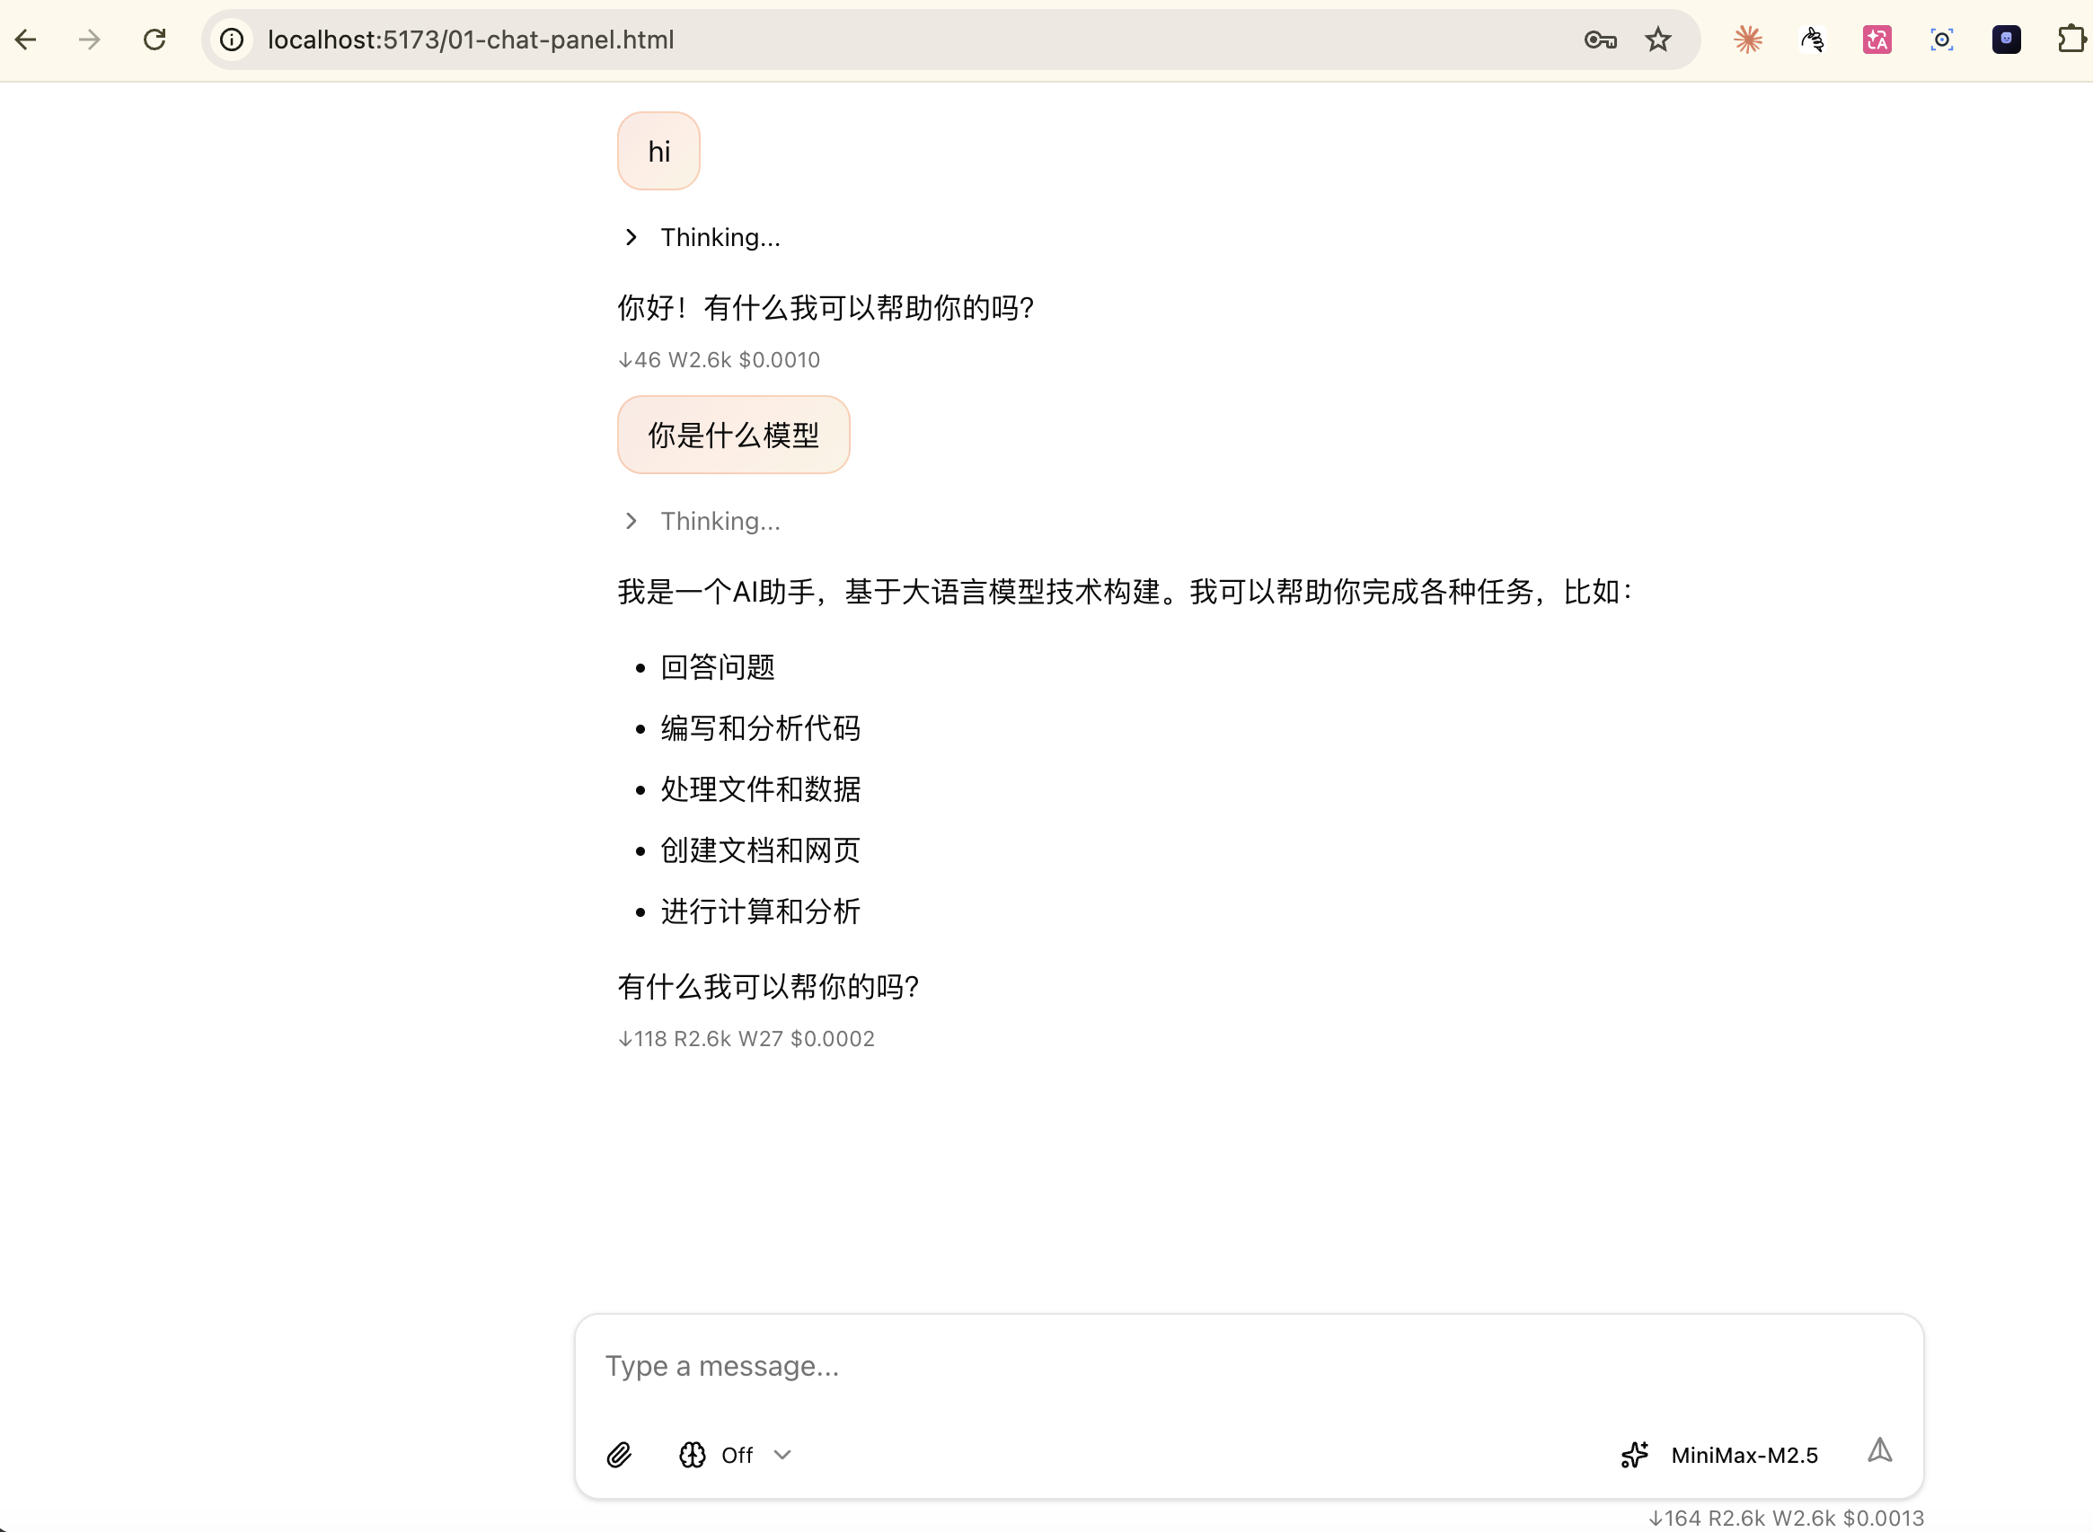Click the 你是什么模型 message bubble
Viewport: 2093px width, 1532px height.
pos(733,435)
